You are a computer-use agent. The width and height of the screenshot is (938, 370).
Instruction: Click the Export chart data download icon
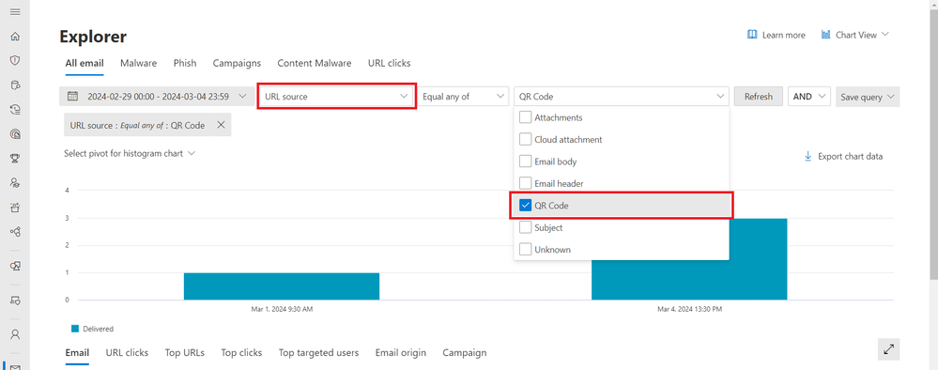(x=807, y=156)
